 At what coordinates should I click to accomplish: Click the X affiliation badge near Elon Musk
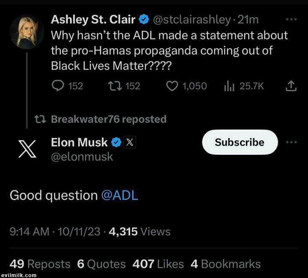[x=130, y=142]
